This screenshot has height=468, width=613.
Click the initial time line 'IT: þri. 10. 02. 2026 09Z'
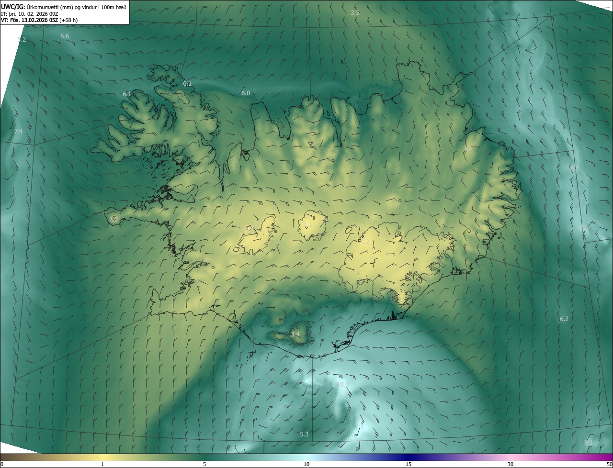click(30, 13)
